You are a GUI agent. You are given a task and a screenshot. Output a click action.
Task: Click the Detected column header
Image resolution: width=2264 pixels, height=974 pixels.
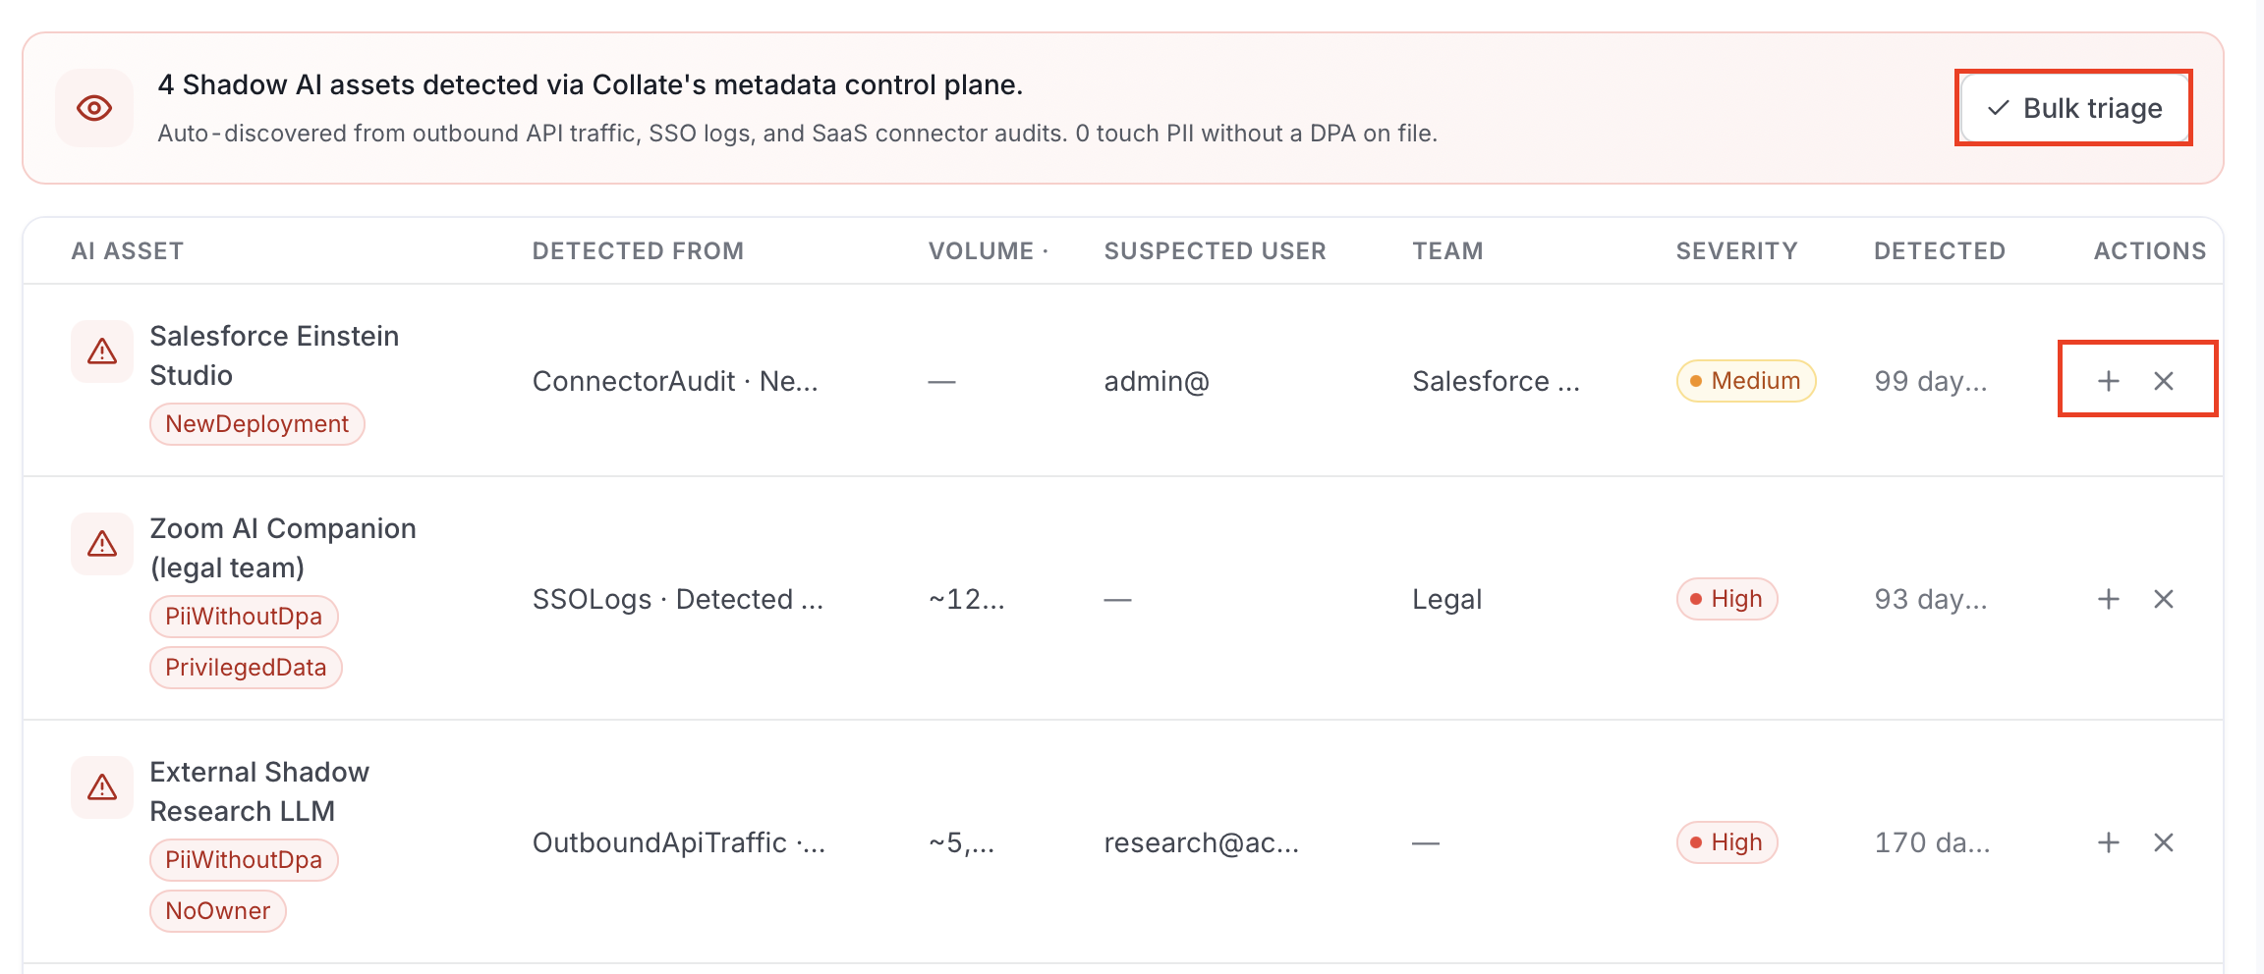click(x=1939, y=251)
